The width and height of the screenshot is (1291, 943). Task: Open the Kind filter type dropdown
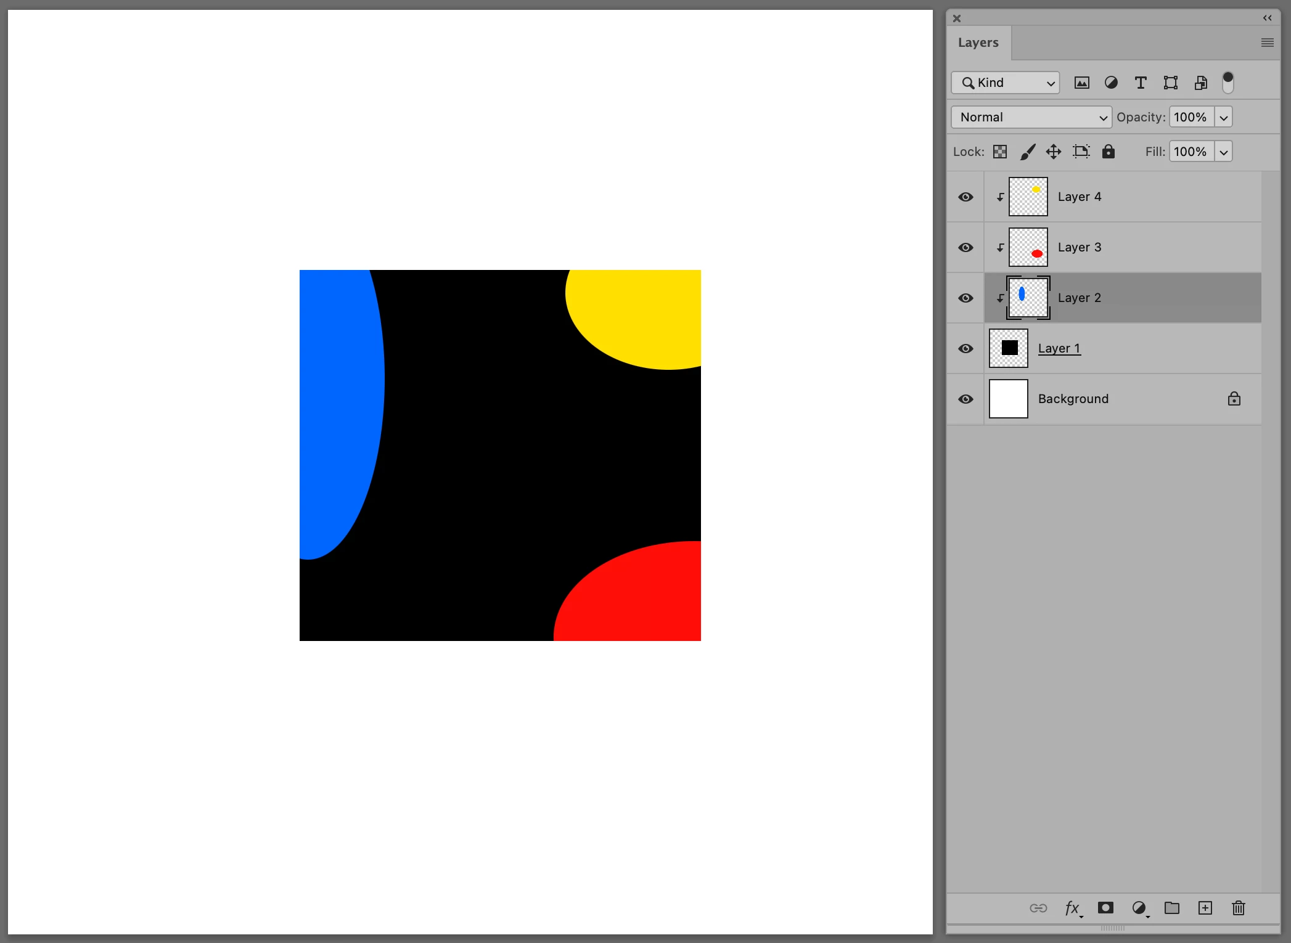[1005, 83]
